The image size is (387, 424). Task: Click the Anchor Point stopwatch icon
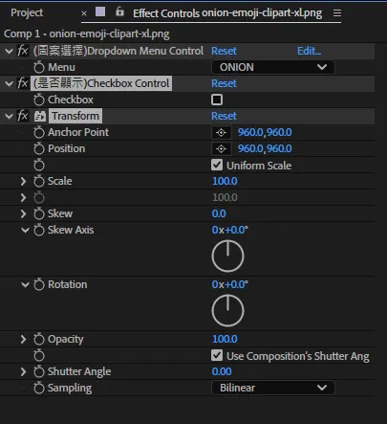(39, 132)
